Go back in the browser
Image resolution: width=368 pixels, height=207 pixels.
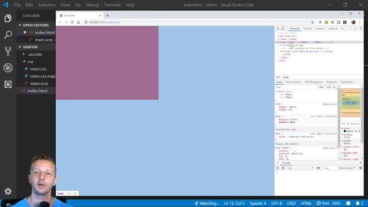point(60,22)
